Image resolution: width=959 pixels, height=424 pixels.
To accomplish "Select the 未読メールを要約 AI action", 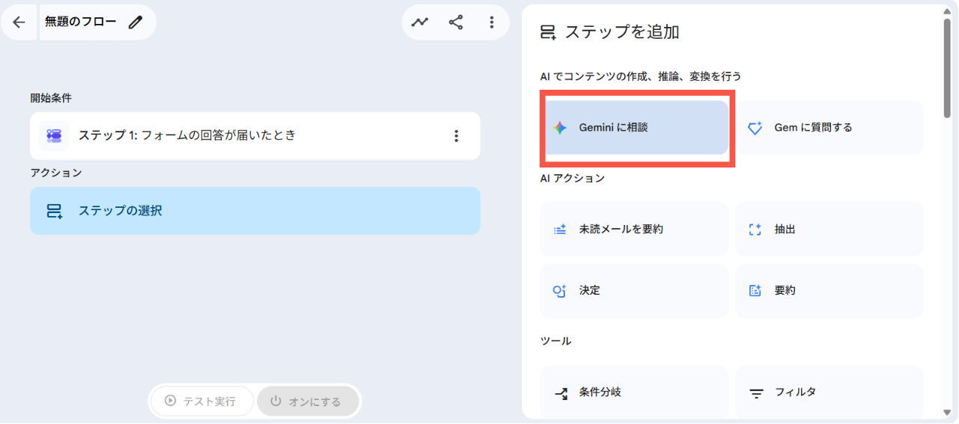I will tap(634, 230).
